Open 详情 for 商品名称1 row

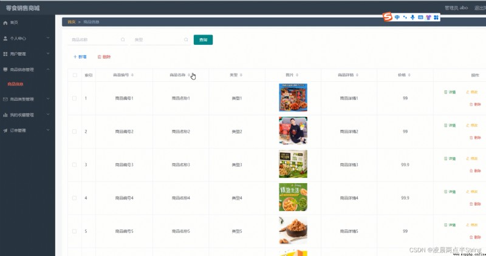click(450, 92)
